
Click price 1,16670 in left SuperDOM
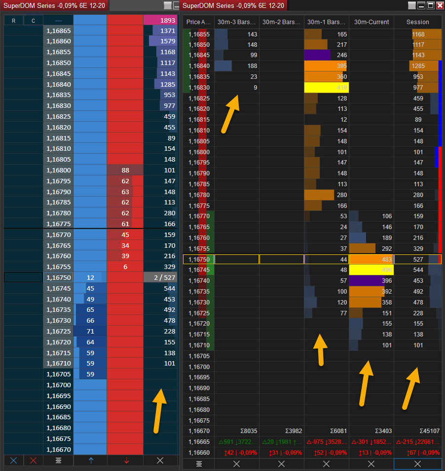point(58,449)
